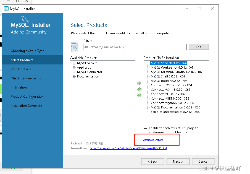Select Connector/Python 8.0.32 - X64 item
The image size is (250, 174).
click(172, 103)
